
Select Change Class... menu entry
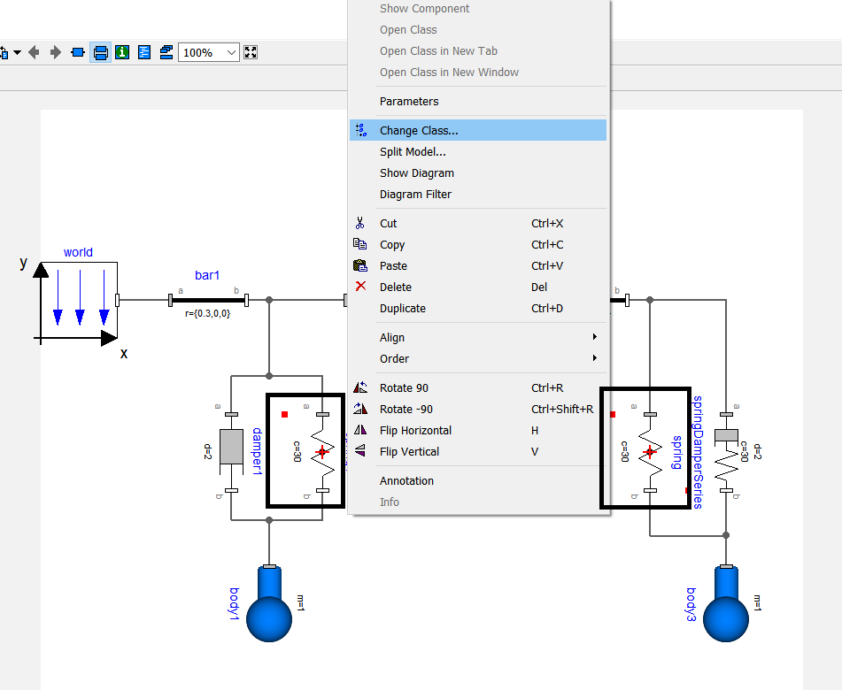tap(478, 130)
